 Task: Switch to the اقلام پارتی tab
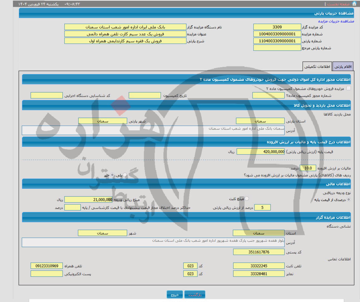(343, 67)
